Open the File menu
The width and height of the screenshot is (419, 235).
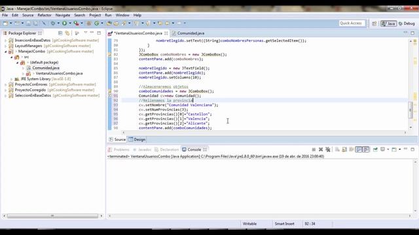pyautogui.click(x=5, y=15)
